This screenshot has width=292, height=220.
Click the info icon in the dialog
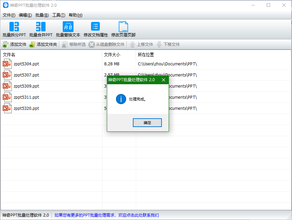121,99
